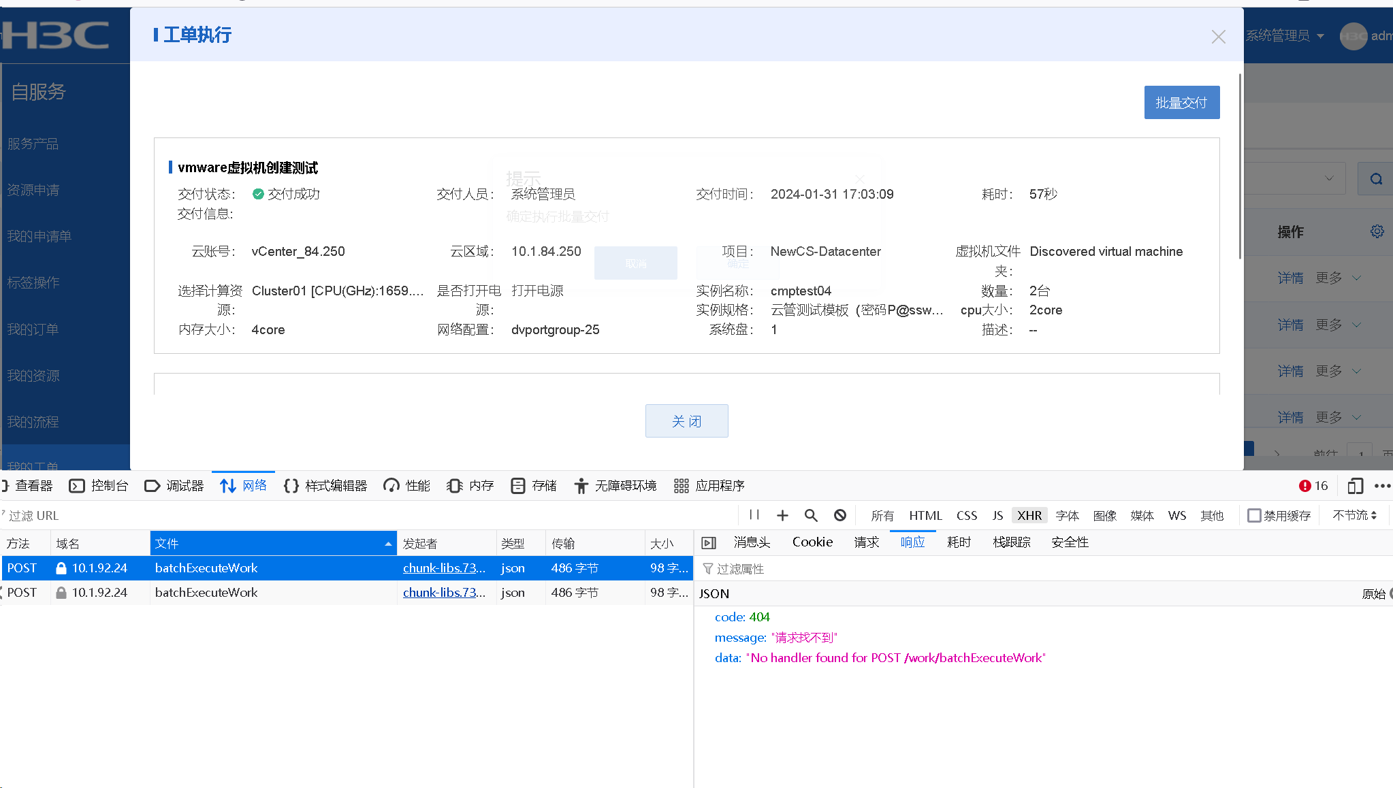Filter requests by CSS
This screenshot has height=788, width=1393.
click(x=967, y=516)
